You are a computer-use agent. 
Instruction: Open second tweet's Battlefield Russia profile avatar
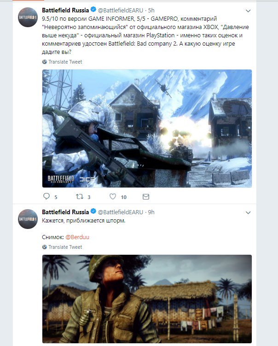pyautogui.click(x=28, y=219)
